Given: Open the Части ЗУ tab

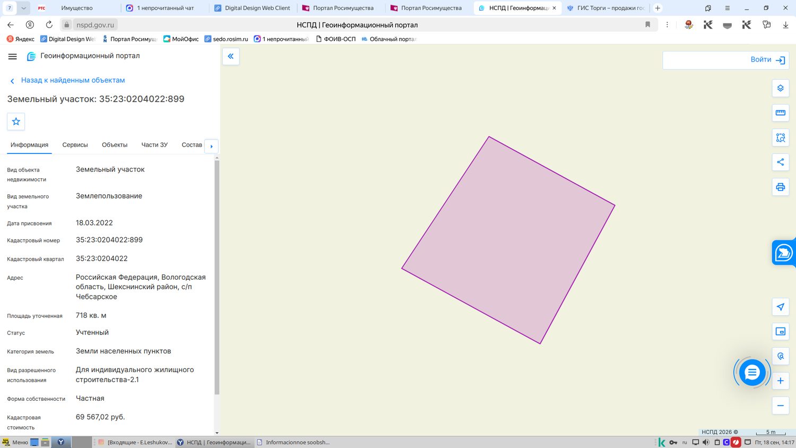Looking at the screenshot, I should pos(154,145).
